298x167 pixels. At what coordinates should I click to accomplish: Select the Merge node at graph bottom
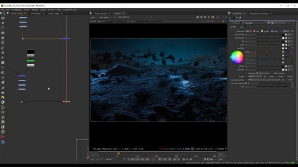(x=66, y=102)
